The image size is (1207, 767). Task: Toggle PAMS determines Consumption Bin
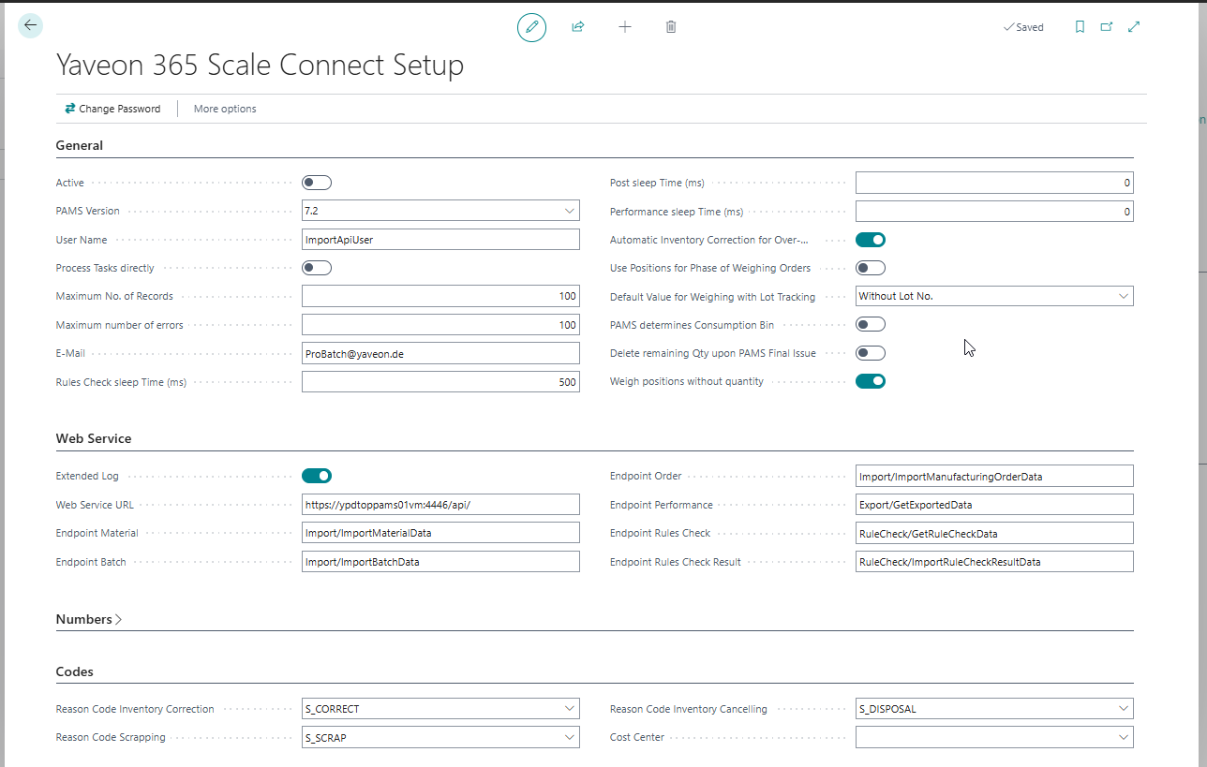click(x=871, y=325)
